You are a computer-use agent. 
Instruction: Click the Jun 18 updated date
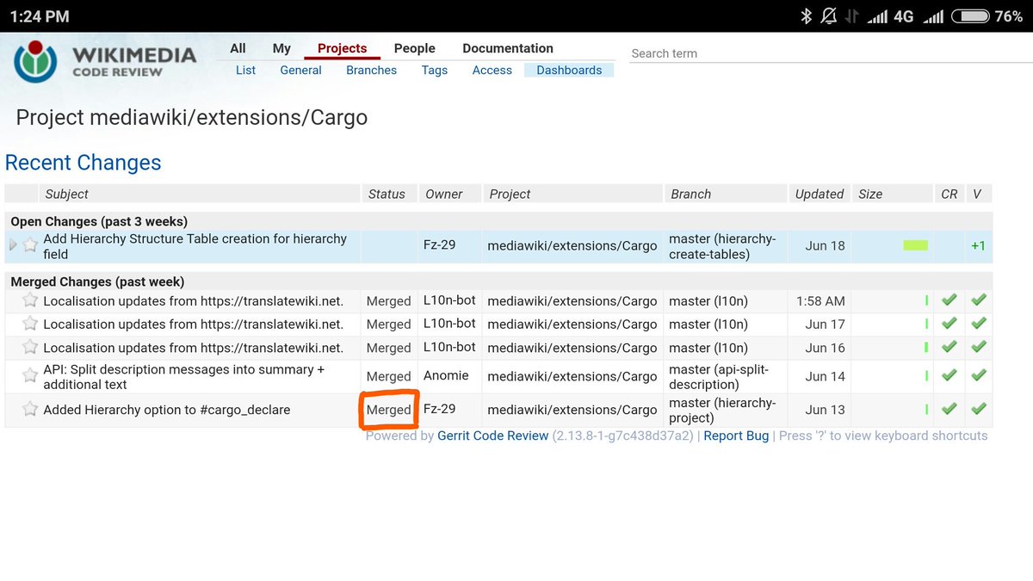click(825, 245)
